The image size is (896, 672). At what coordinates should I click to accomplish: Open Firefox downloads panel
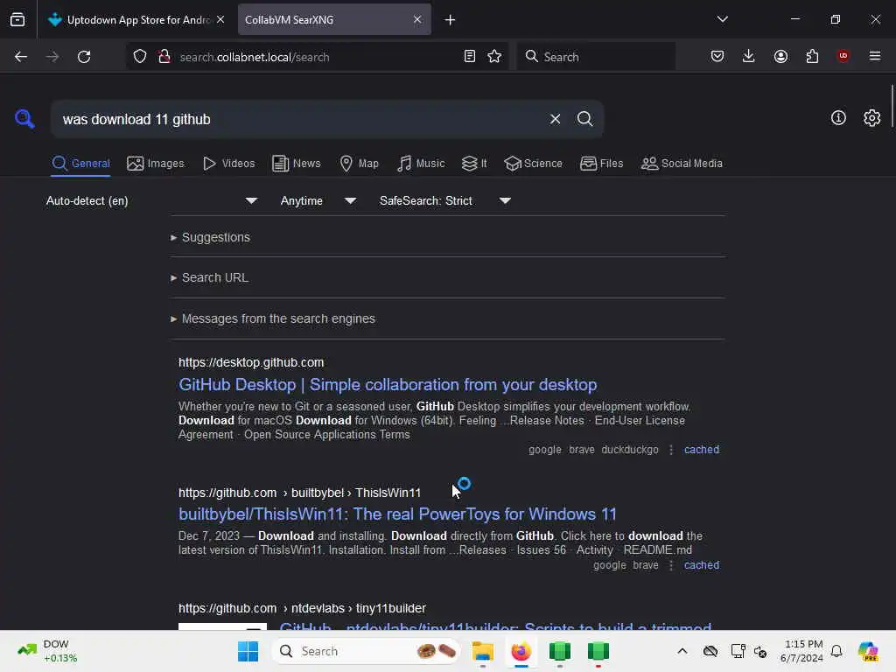pyautogui.click(x=749, y=57)
